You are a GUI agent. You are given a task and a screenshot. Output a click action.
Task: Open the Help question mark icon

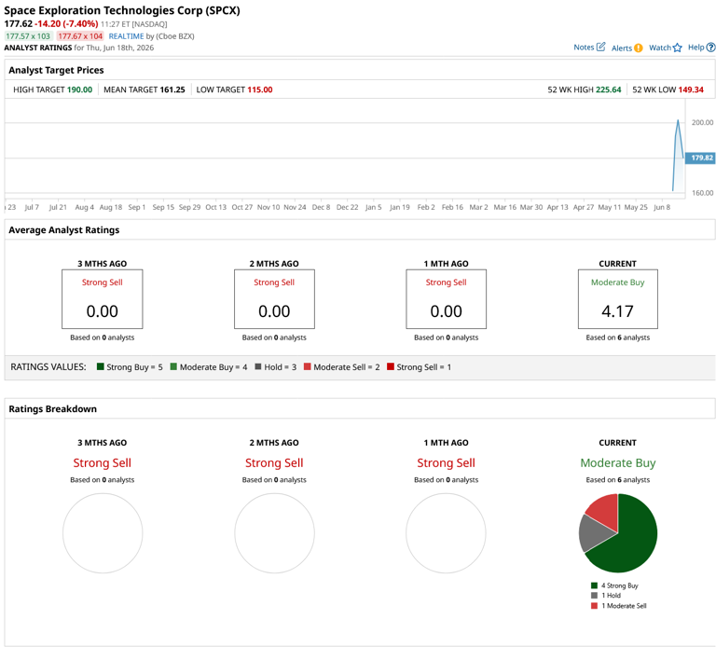tap(710, 47)
